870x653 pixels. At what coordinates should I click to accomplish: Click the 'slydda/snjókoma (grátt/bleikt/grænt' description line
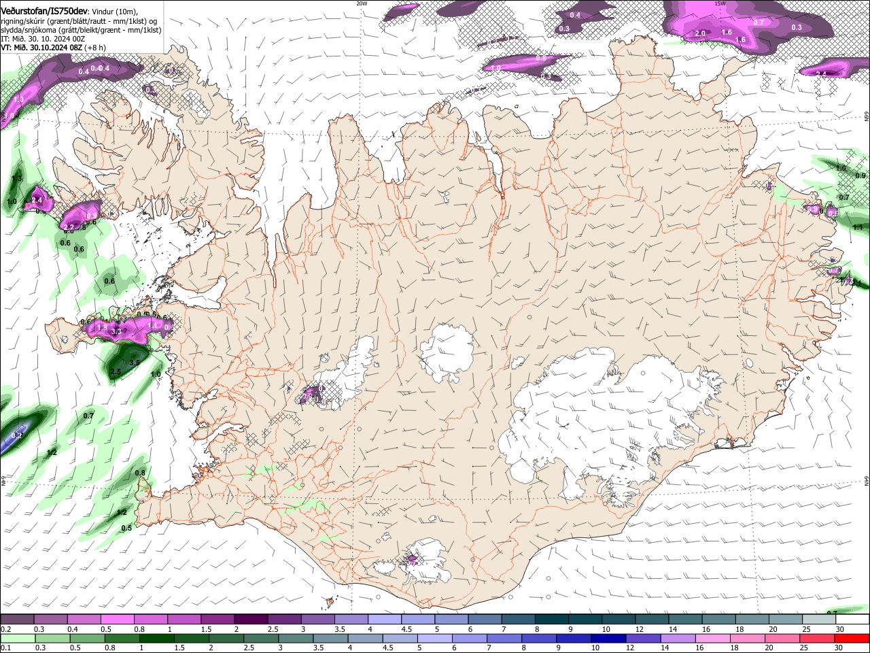(x=81, y=30)
